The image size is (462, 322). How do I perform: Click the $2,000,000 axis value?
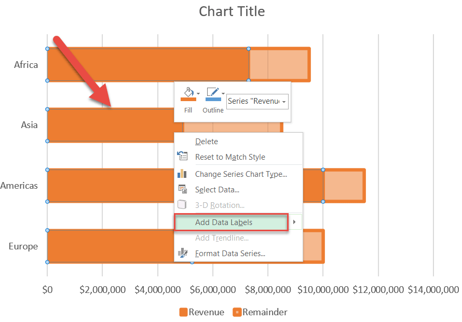[x=103, y=290]
